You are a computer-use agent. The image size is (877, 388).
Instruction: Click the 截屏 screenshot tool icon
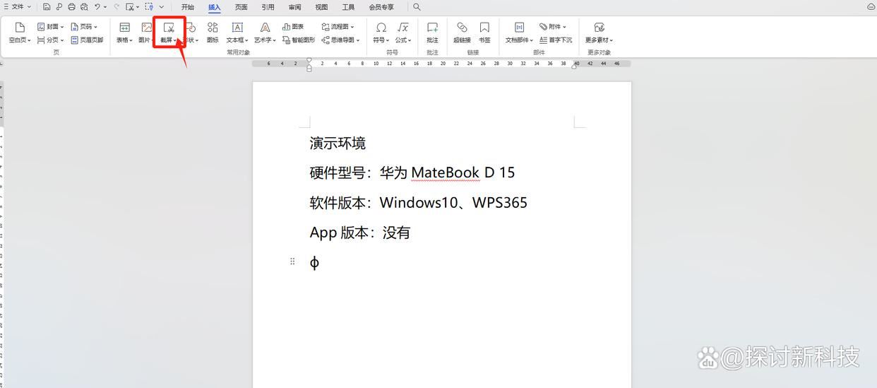pyautogui.click(x=169, y=28)
